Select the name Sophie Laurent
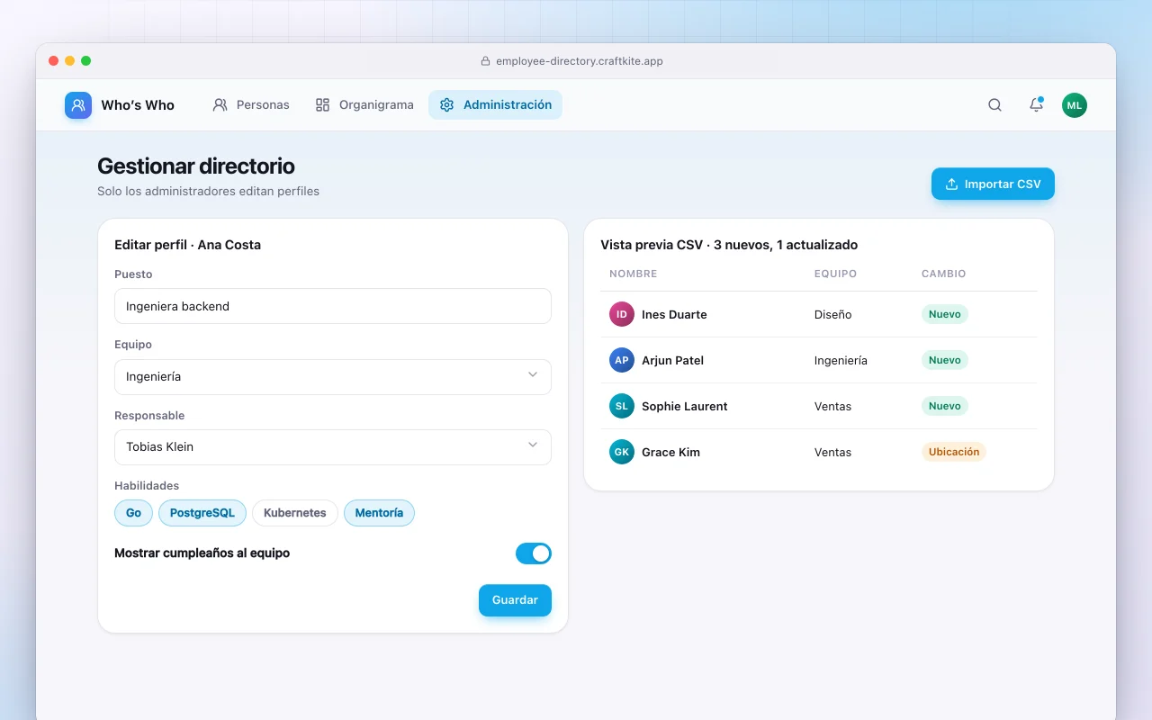This screenshot has height=720, width=1152. pyautogui.click(x=685, y=406)
